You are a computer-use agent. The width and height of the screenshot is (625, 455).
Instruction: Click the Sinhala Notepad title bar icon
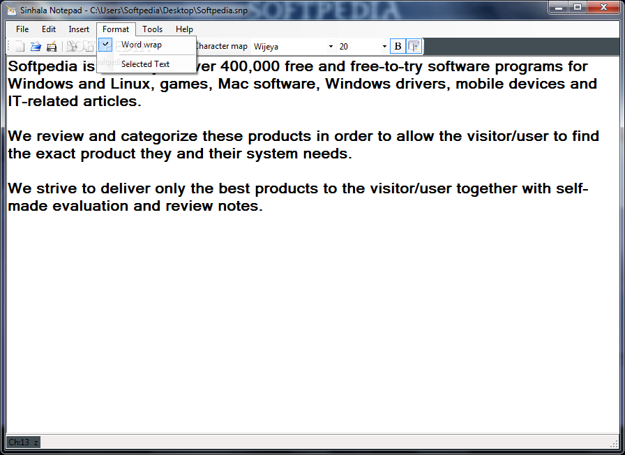pyautogui.click(x=11, y=10)
